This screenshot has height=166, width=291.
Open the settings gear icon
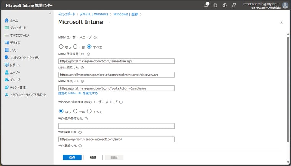point(215,5)
